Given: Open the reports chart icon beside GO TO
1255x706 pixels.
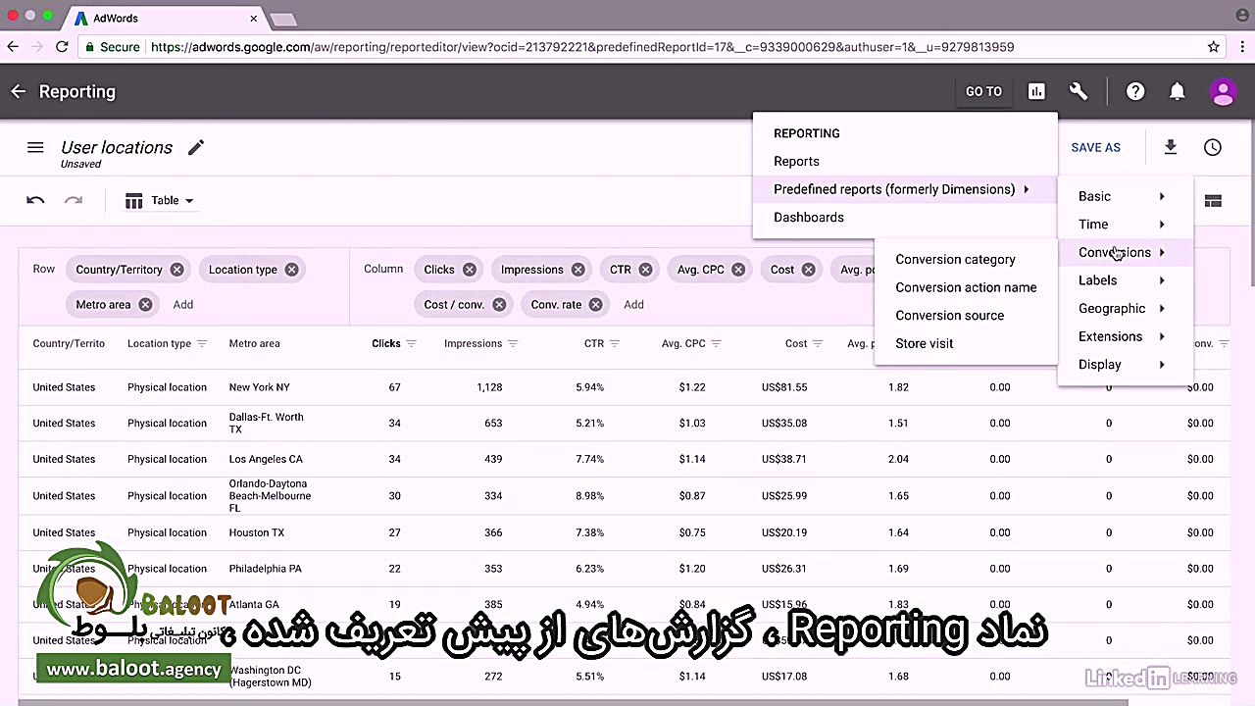Looking at the screenshot, I should coord(1036,91).
